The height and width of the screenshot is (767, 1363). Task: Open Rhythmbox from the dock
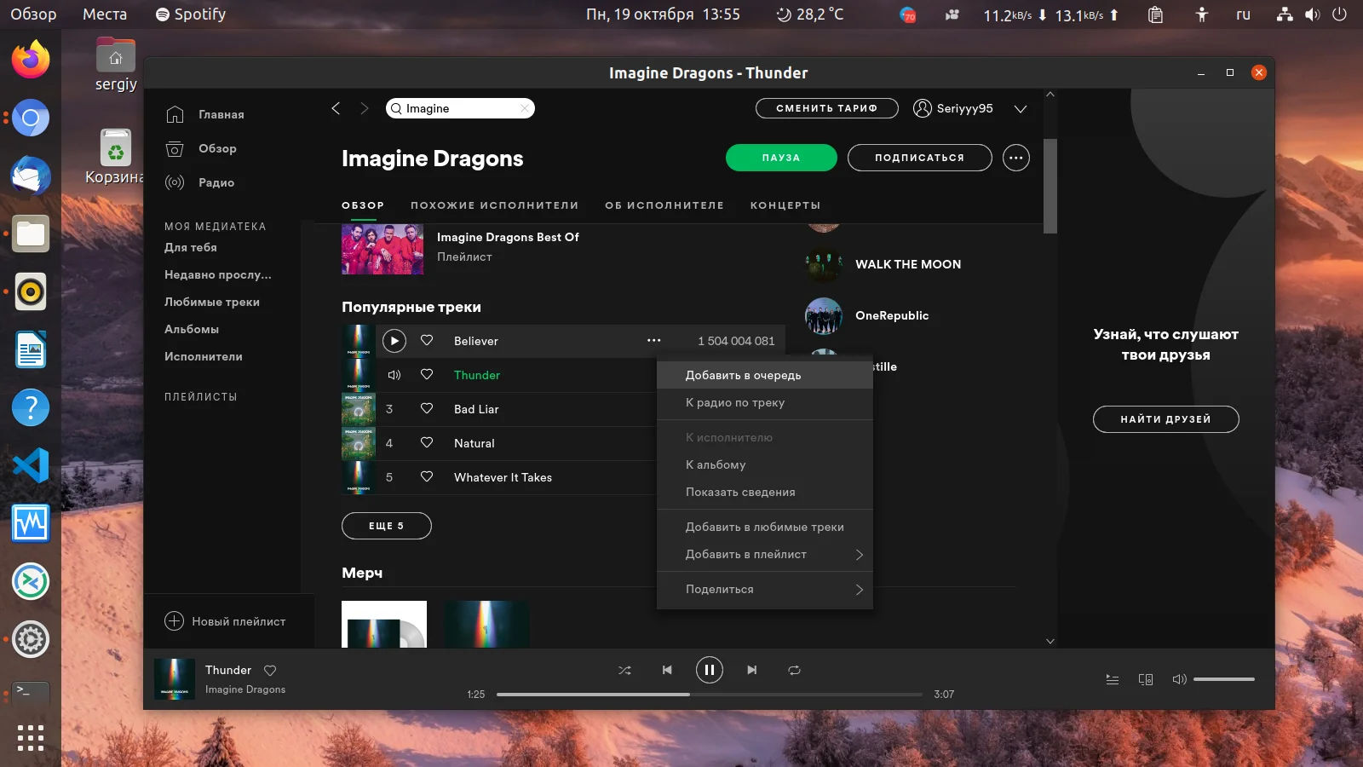click(x=31, y=291)
